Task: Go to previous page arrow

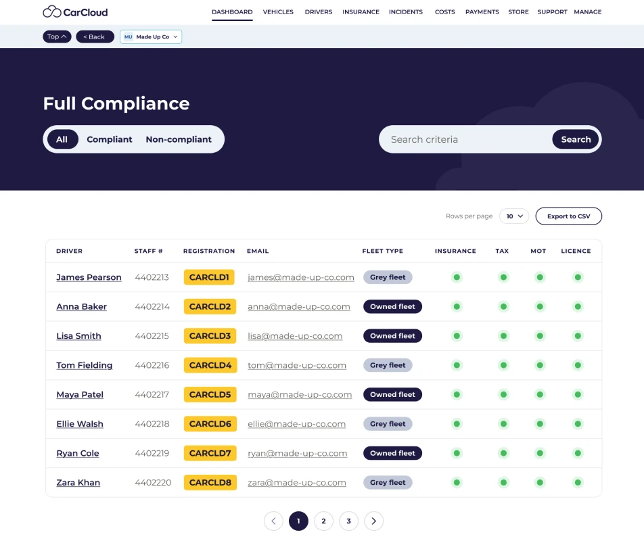Action: [273, 521]
